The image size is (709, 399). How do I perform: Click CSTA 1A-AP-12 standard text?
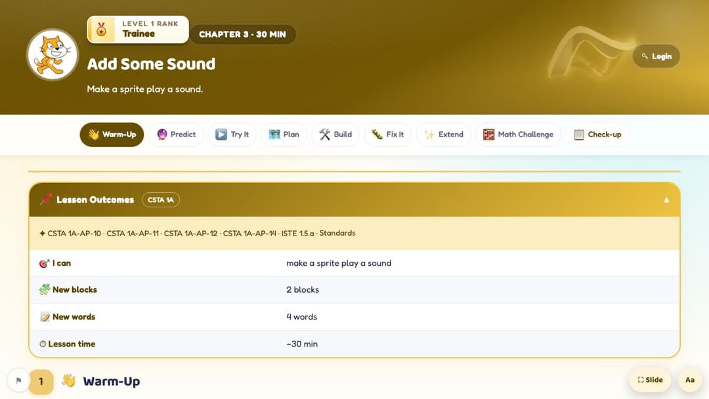pos(190,234)
